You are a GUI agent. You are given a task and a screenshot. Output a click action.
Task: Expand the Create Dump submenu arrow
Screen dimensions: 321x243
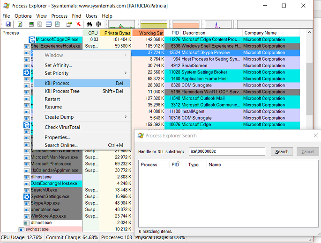tap(126, 117)
